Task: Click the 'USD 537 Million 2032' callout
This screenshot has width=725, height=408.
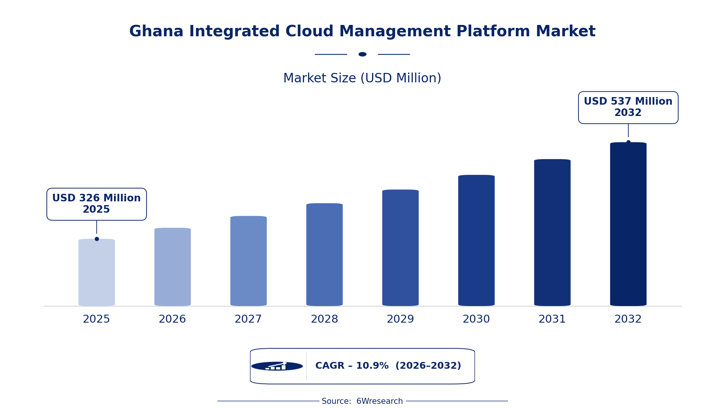Action: (628, 107)
